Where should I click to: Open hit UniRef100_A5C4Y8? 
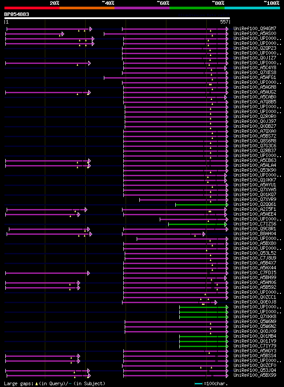click(255, 67)
